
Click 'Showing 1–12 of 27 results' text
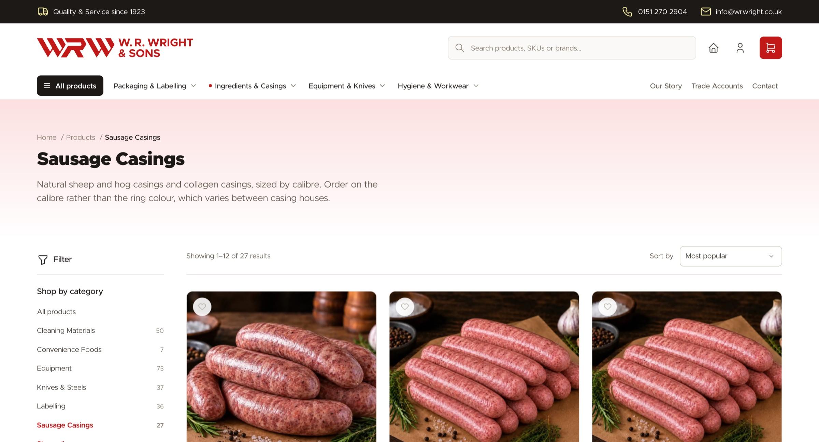[x=228, y=256]
